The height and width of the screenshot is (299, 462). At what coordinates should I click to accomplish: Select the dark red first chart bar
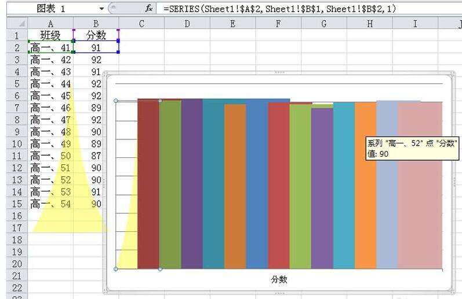(148, 184)
